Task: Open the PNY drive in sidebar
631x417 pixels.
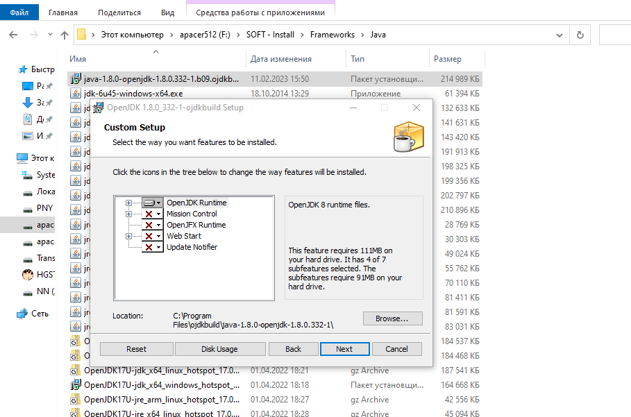Action: coord(39,208)
